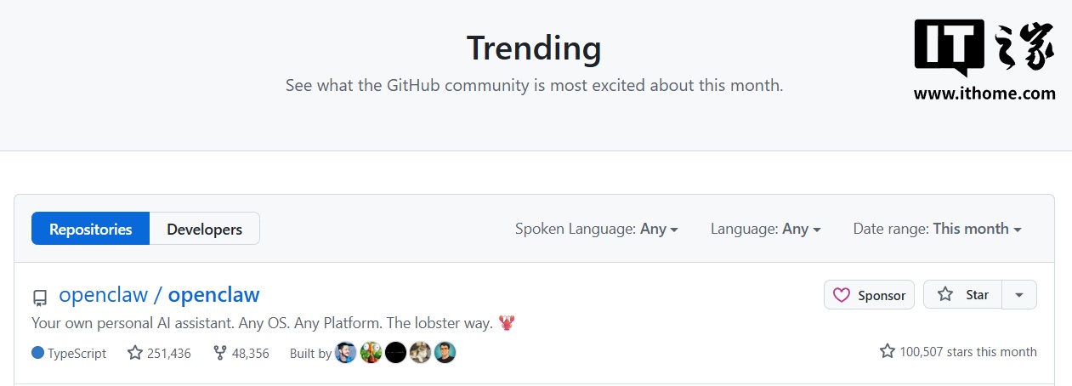Viewport: 1072px width, 386px height.
Task: Open the solid black contributor avatar
Action: coord(395,353)
